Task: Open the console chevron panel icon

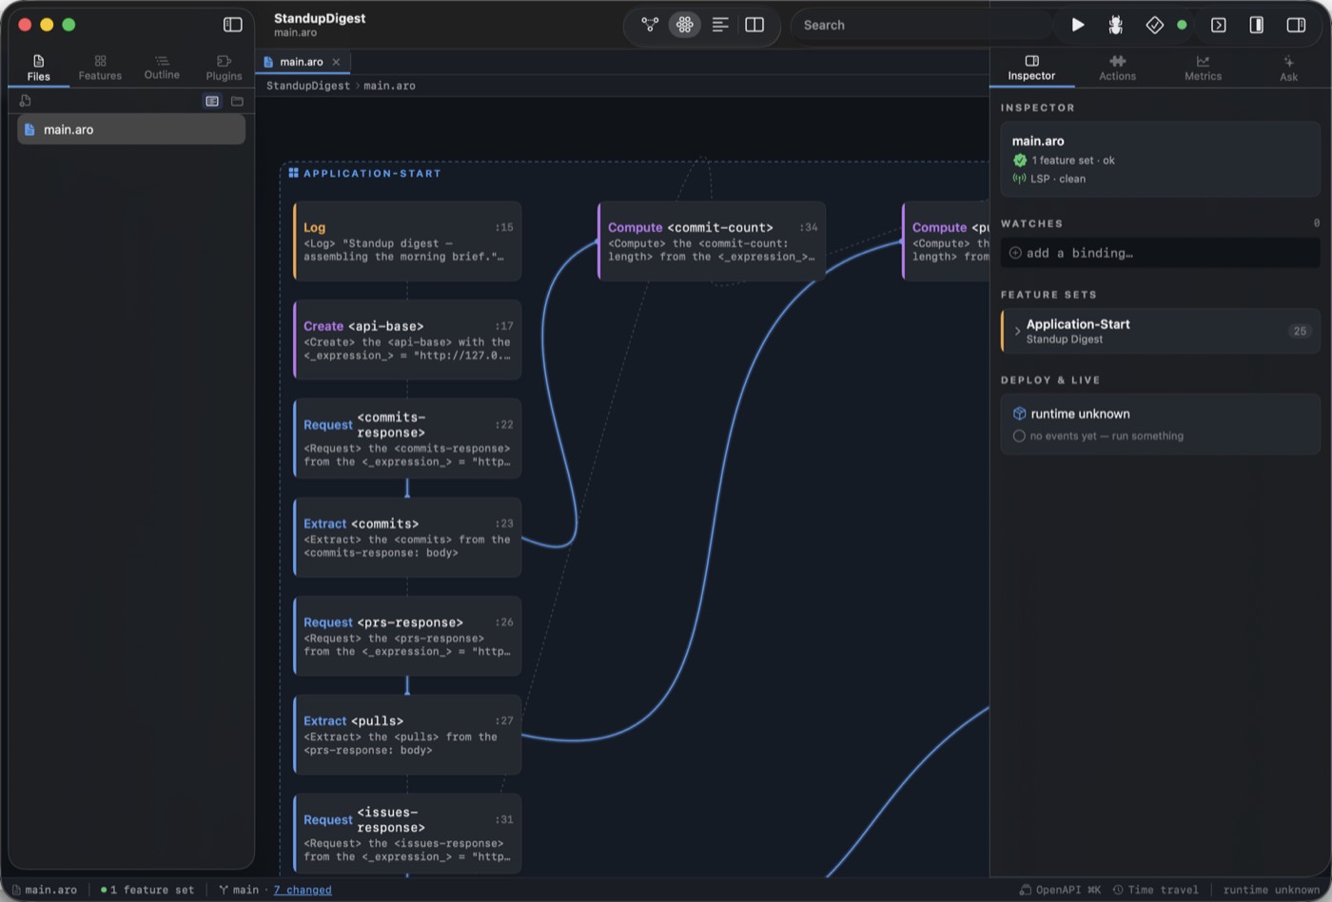Action: [x=1219, y=25]
